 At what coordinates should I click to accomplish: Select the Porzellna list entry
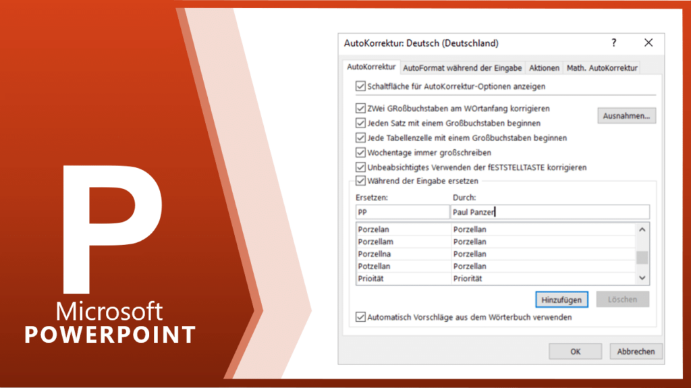496,254
